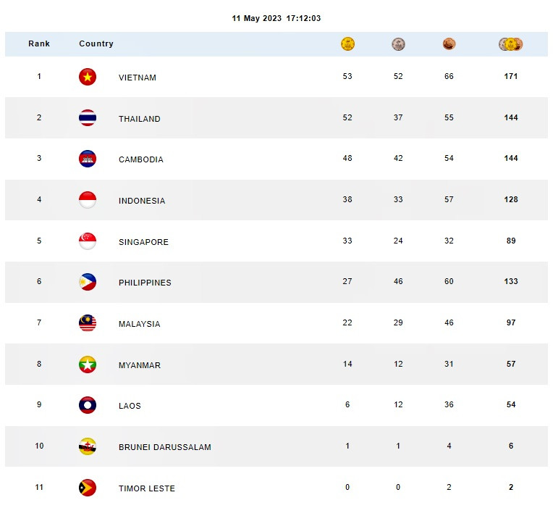Image resolution: width=553 pixels, height=508 pixels.
Task: Click the Cambodia flag icon
Action: tap(88, 159)
